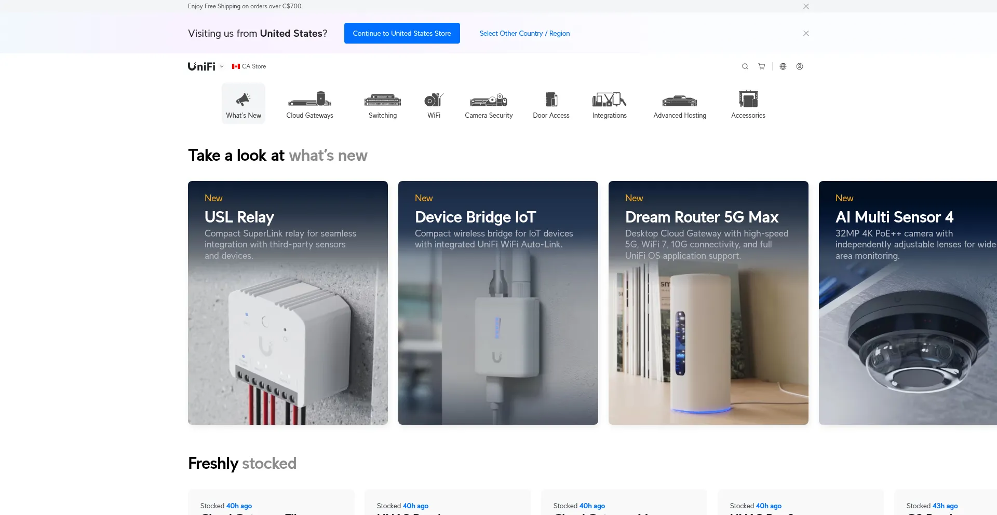This screenshot has height=515, width=997.
Task: Open the shopping cart
Action: 762,66
